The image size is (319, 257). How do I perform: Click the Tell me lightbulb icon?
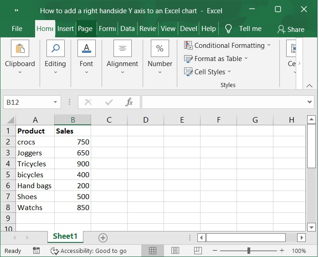click(x=228, y=29)
